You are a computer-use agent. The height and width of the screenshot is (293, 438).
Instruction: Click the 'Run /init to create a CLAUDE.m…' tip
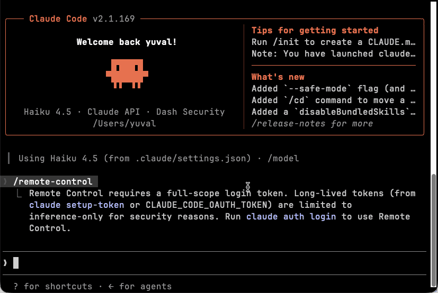pos(333,42)
